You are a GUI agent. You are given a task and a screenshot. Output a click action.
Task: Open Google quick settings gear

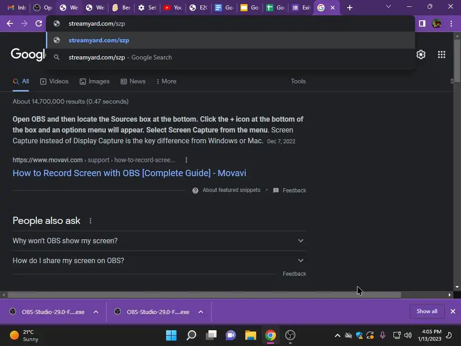[x=421, y=55]
